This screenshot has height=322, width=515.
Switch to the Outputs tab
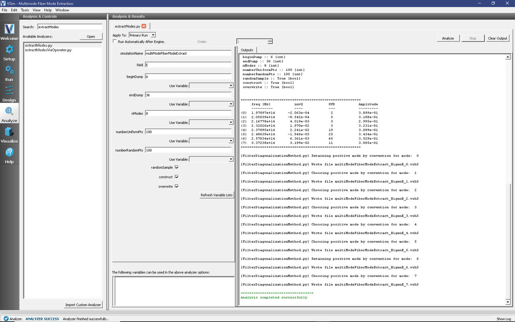point(247,50)
